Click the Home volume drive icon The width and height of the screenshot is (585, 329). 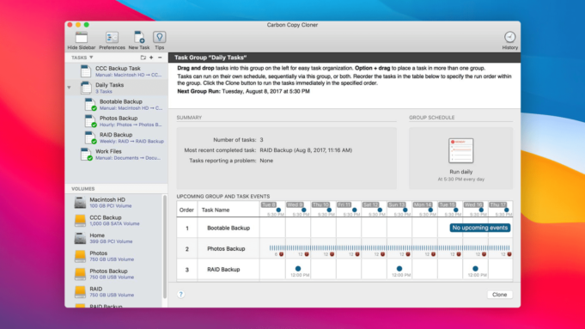click(x=80, y=238)
